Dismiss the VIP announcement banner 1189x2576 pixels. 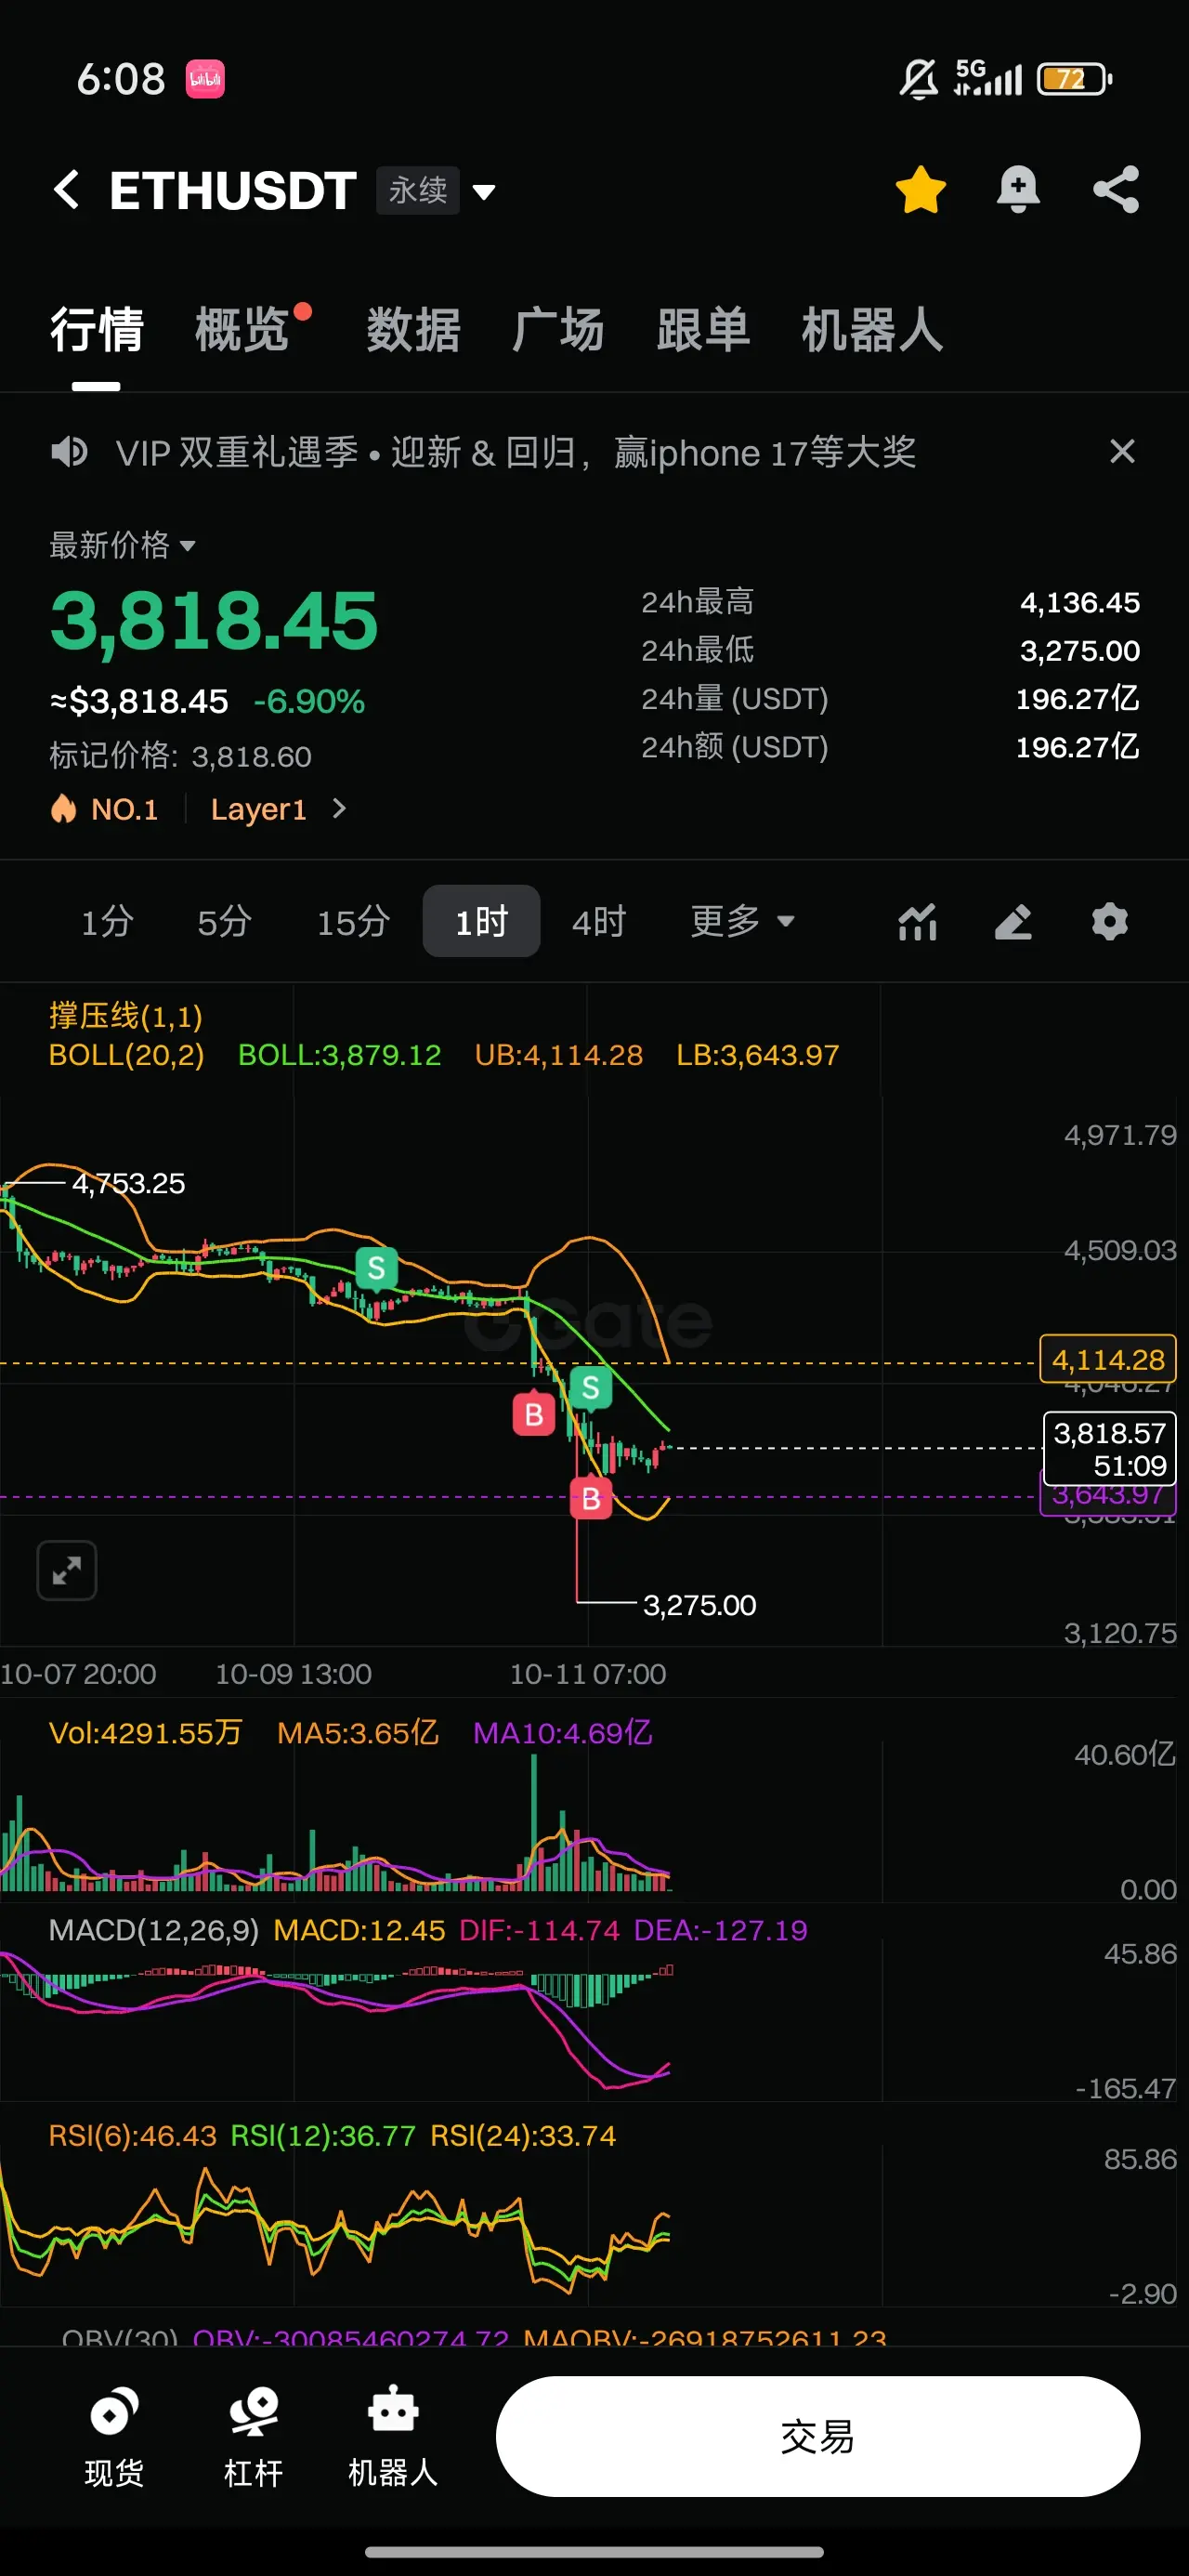pos(1122,451)
